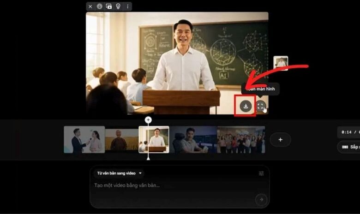
Task: Open prompt settings sliders icon
Action: (x=261, y=173)
